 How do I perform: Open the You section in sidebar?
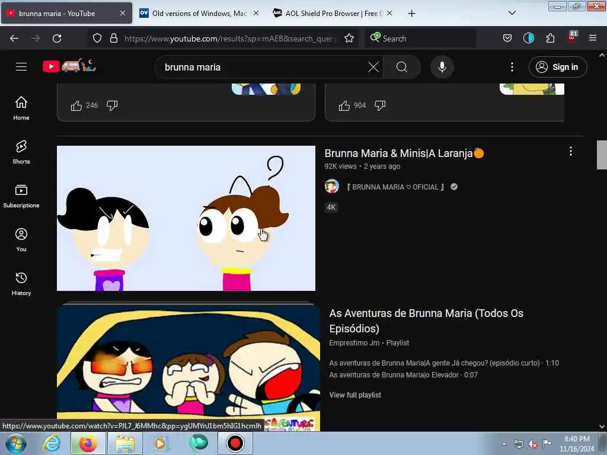(21, 240)
